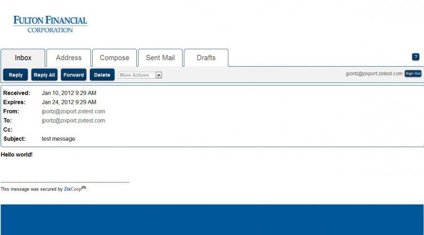Sign out of the mail account
This screenshot has width=424, height=235.
point(413,73)
